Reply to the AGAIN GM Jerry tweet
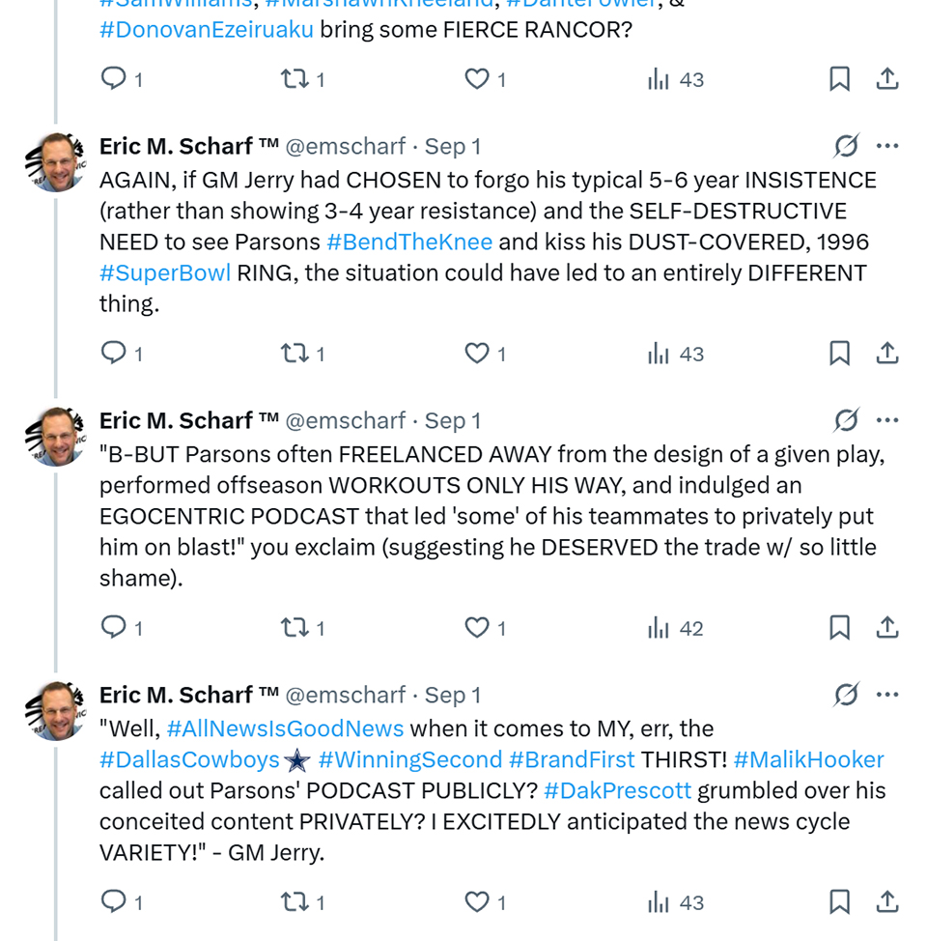Viewport: 927px width, 941px height. 114,354
